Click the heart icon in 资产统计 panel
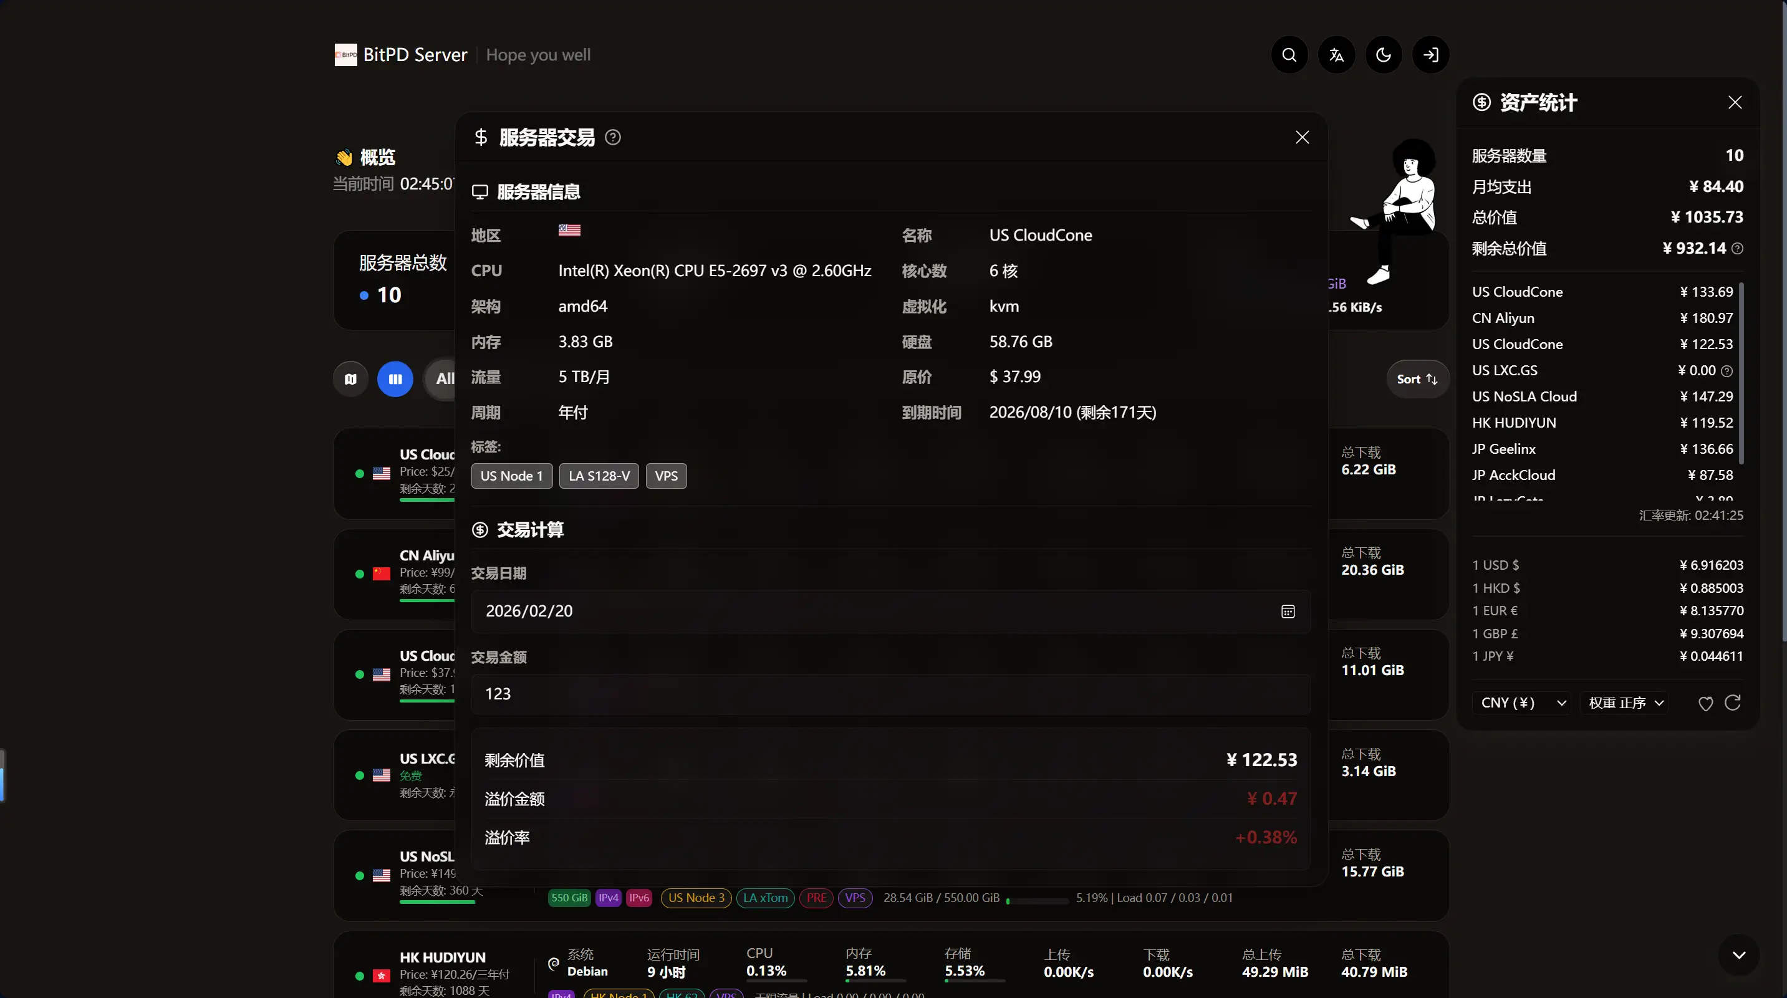Viewport: 1787px width, 998px height. (1705, 703)
